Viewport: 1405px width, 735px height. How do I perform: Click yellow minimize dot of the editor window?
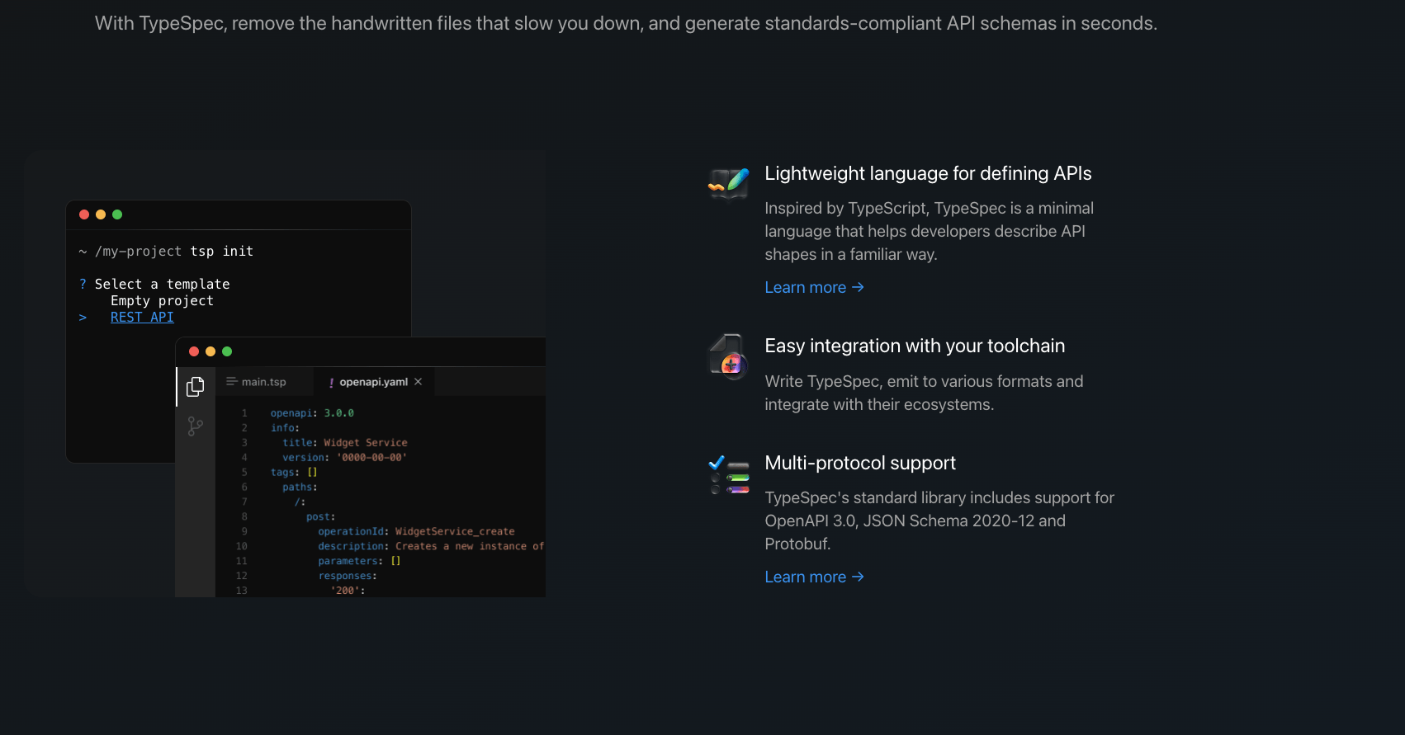211,351
